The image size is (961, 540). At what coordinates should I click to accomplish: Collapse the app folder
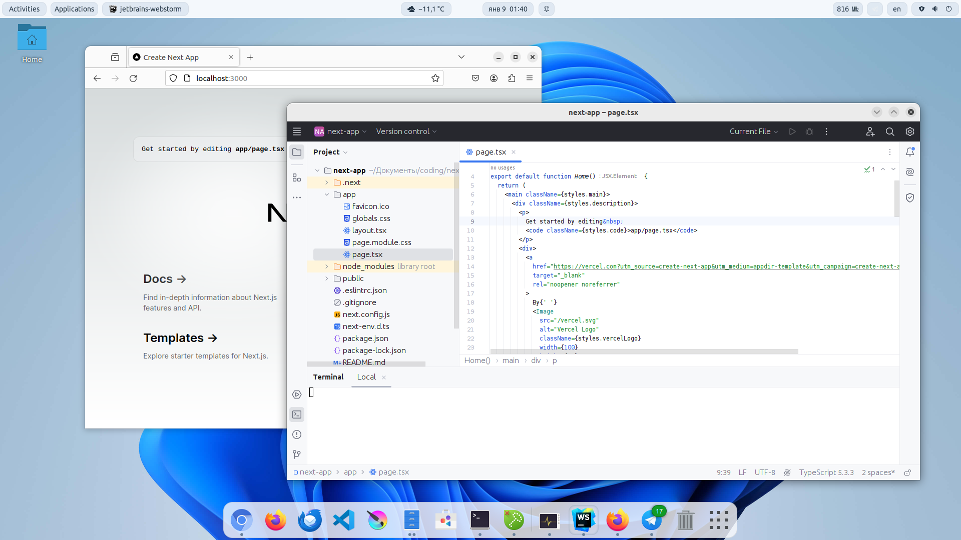click(327, 194)
